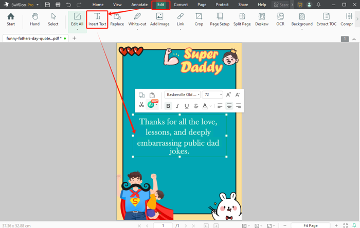Align text right

point(238,106)
